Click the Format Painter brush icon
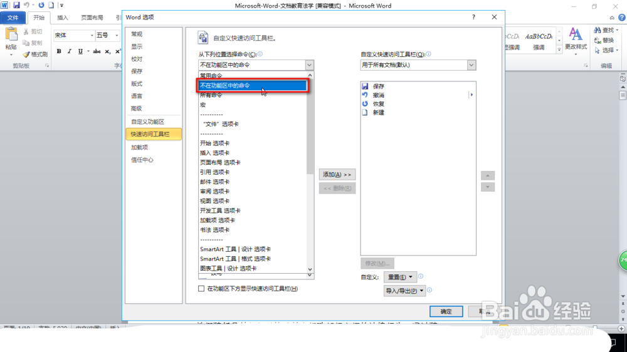The height and width of the screenshot is (352, 627). click(x=26, y=54)
